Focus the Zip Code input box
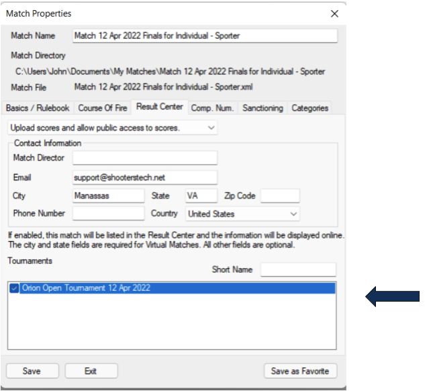The width and height of the screenshot is (433, 391). click(x=279, y=195)
